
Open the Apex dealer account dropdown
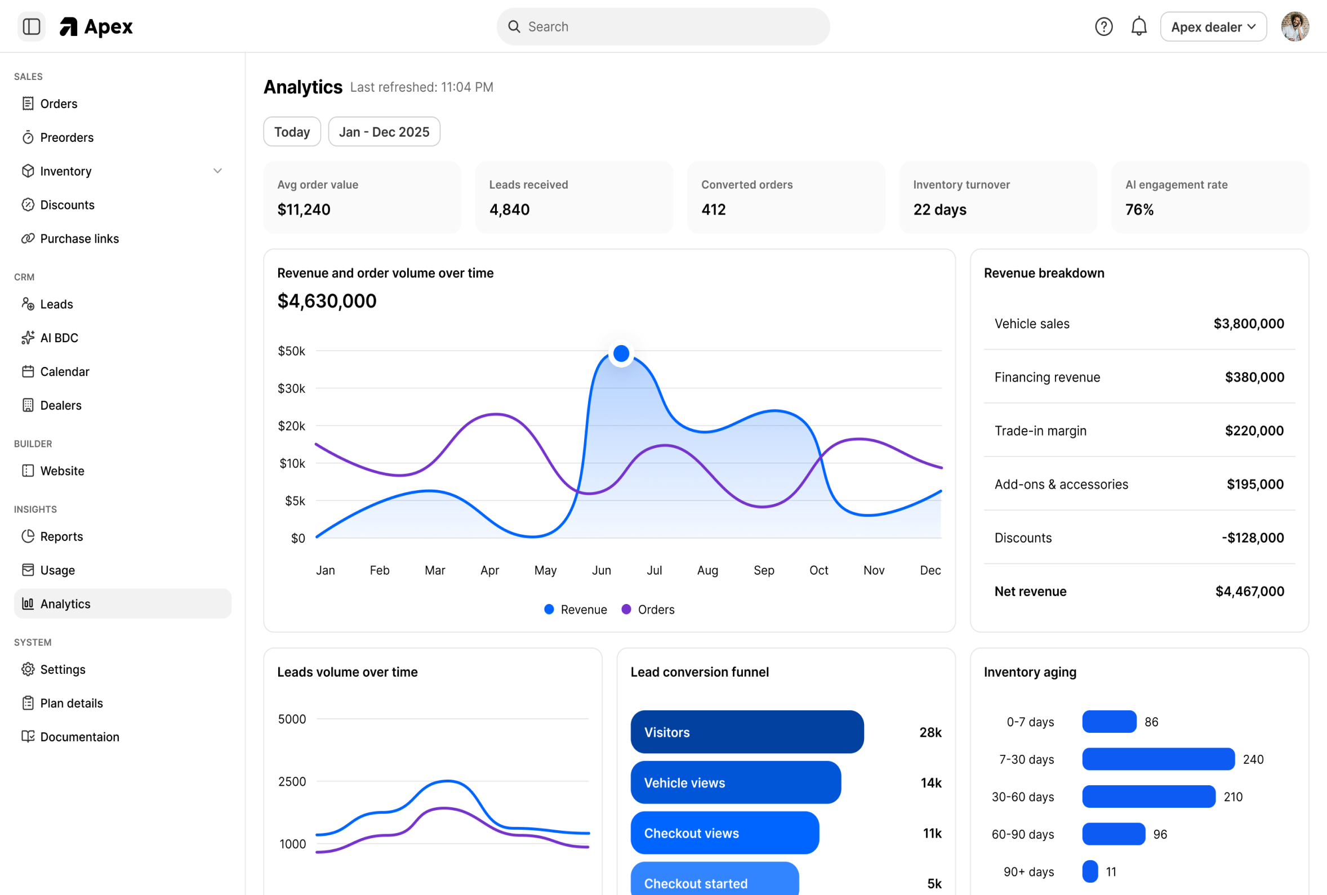[x=1213, y=26]
